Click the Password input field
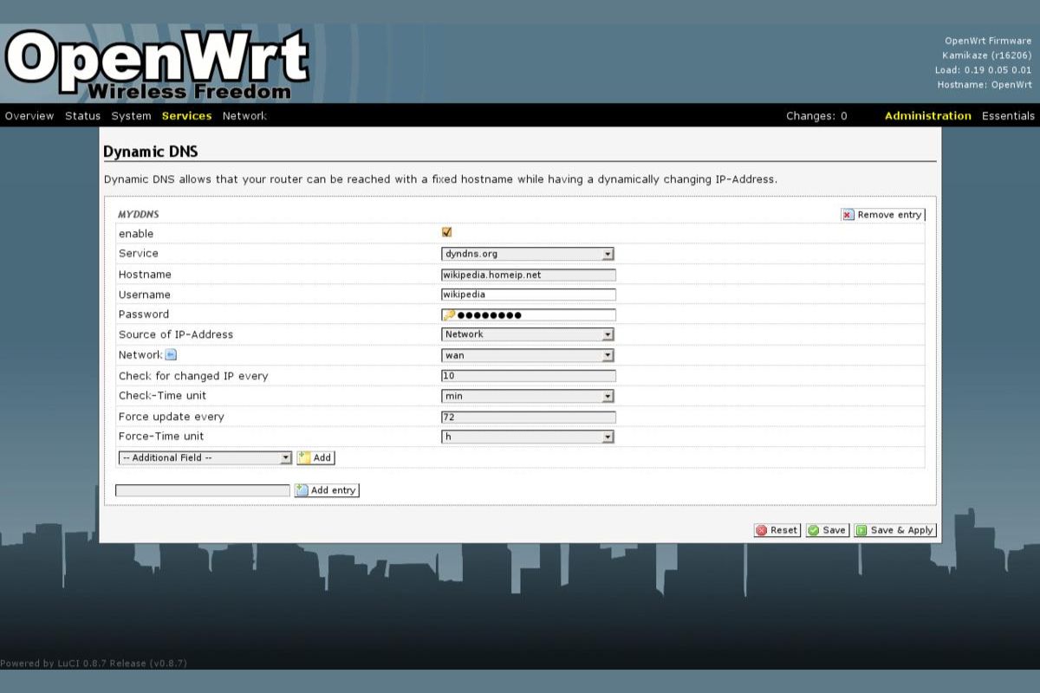 click(529, 314)
